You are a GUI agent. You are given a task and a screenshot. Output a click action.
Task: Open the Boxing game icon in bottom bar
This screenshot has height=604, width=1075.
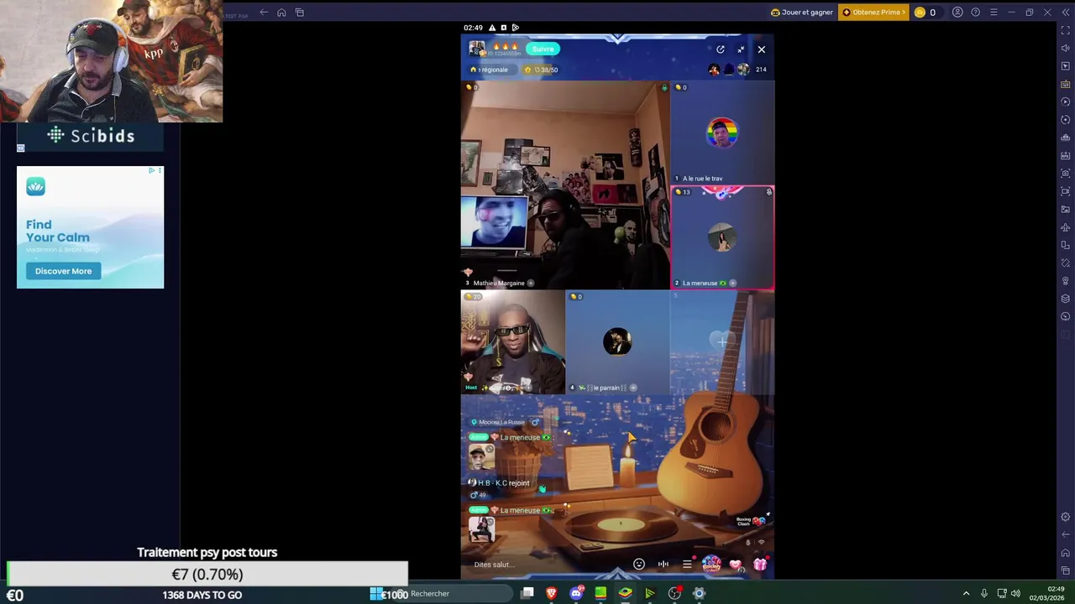point(711,564)
